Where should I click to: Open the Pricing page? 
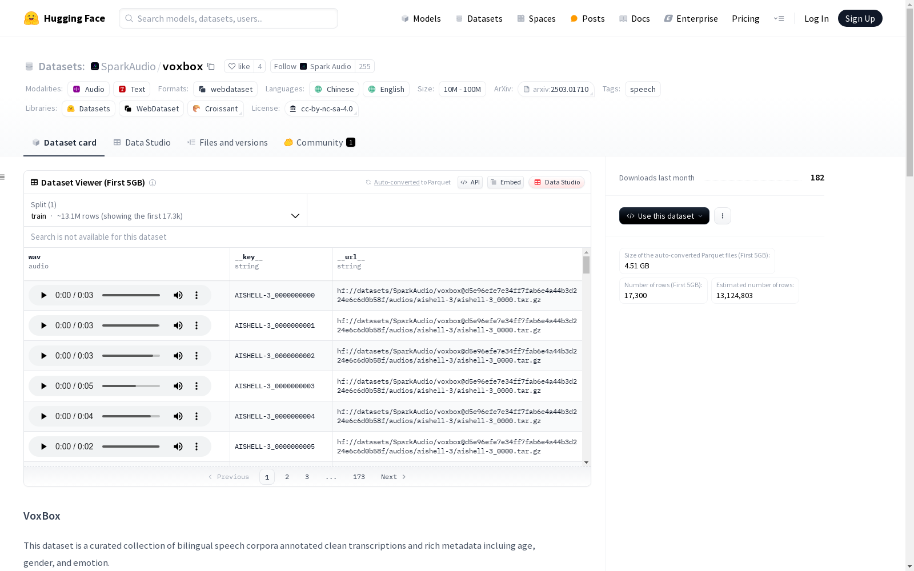tap(745, 18)
